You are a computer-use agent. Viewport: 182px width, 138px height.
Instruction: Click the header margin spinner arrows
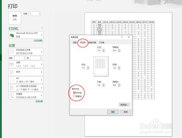pyautogui.click(x=119, y=51)
